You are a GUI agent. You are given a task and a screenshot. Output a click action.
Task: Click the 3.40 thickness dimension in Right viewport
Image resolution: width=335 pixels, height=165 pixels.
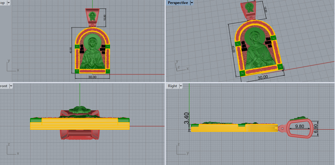click(187, 118)
